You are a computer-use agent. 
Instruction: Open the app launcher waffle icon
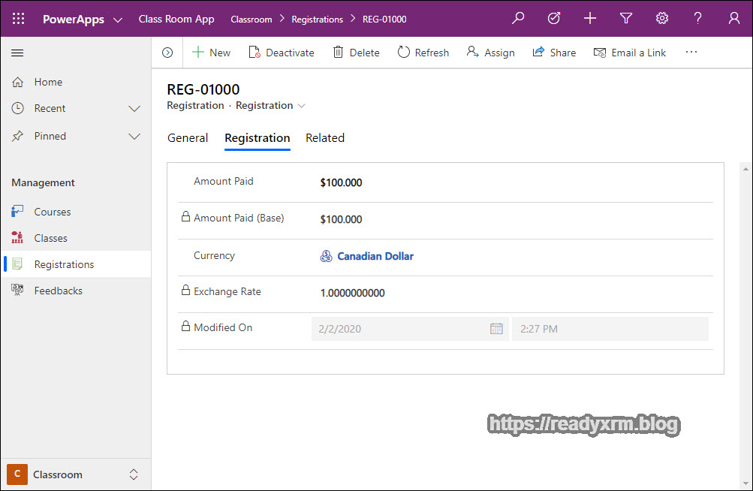(19, 19)
